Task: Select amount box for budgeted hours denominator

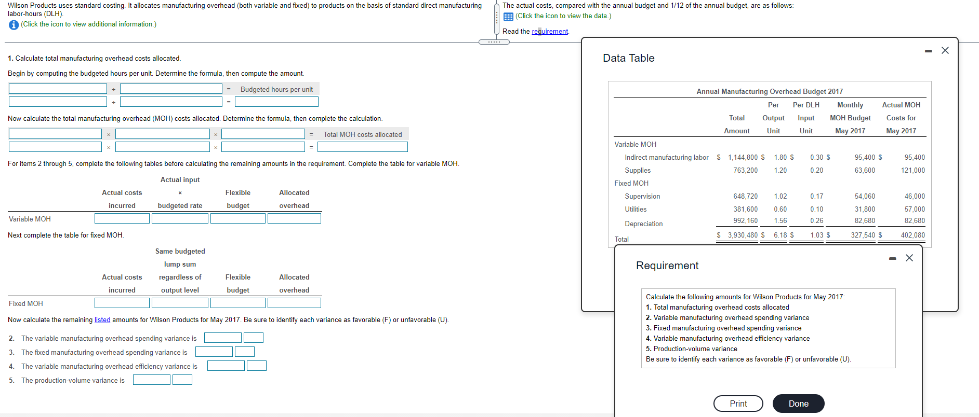Action: point(171,102)
